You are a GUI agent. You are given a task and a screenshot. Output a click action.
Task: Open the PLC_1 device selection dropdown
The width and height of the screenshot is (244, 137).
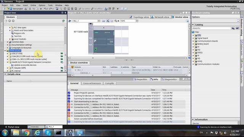tap(99, 21)
